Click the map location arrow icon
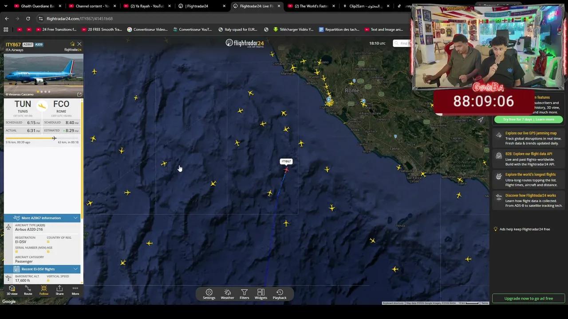The image size is (568, 319). click(481, 120)
